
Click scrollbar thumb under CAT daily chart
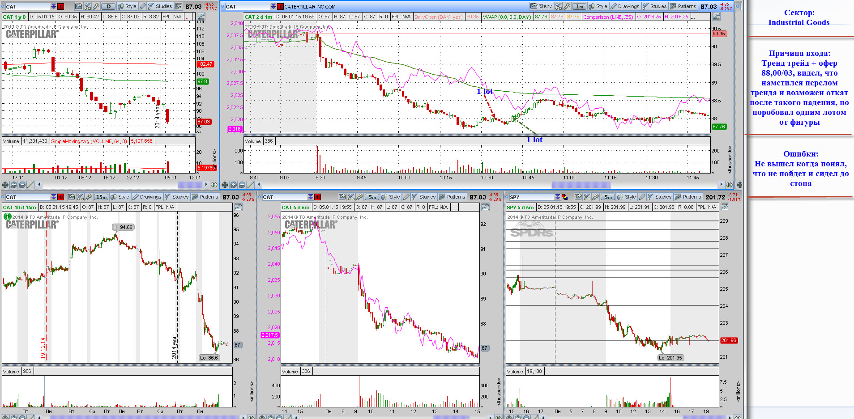coord(190,185)
